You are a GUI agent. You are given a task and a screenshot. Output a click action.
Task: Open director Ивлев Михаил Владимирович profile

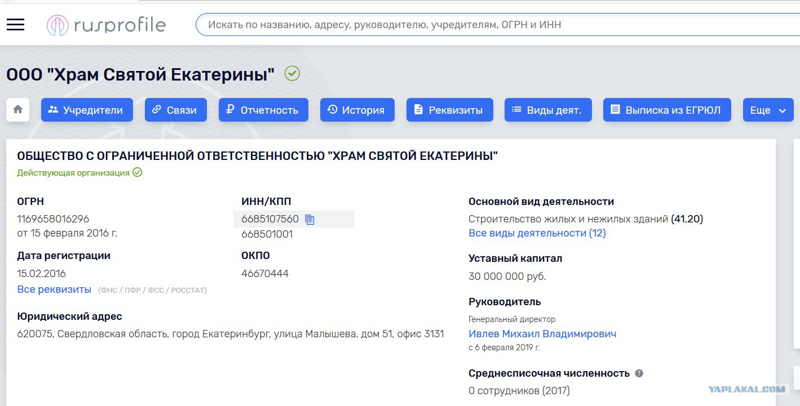tap(542, 334)
